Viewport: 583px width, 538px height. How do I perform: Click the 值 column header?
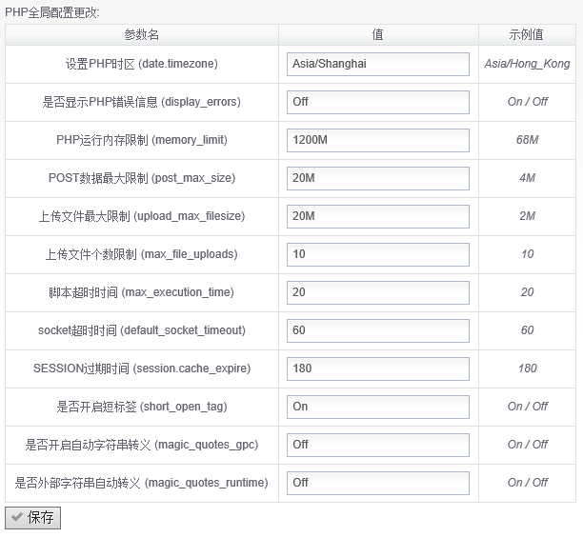[378, 34]
